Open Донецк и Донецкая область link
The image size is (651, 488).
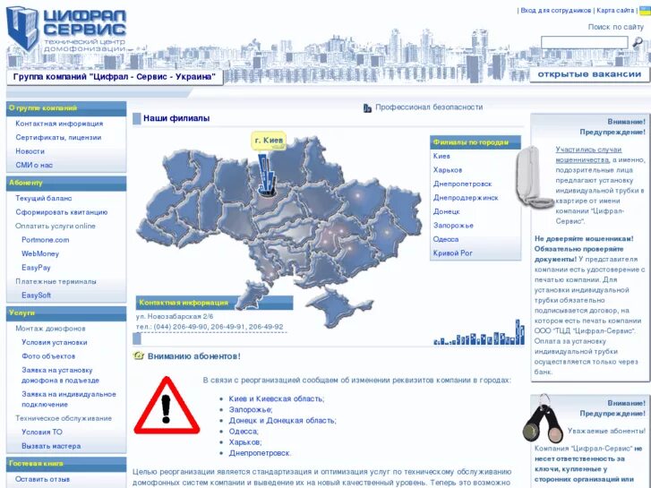click(x=282, y=421)
